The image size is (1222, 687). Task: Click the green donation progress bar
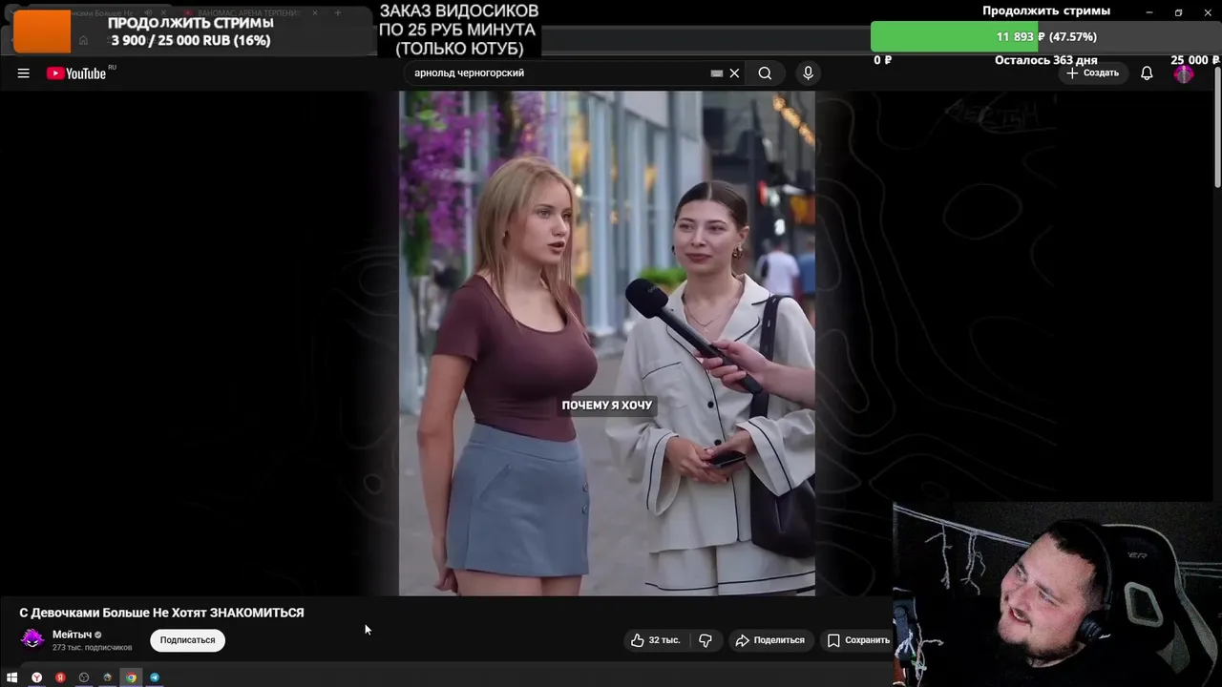point(955,36)
